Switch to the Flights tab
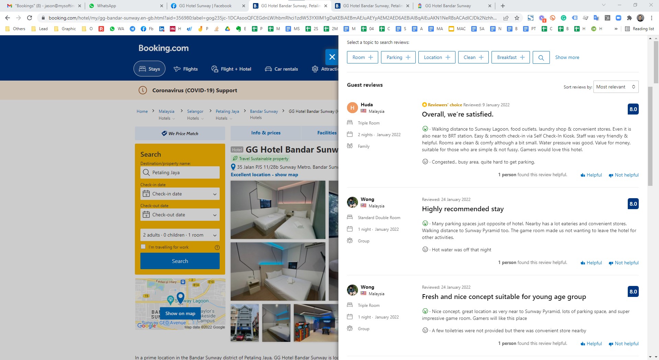This screenshot has width=659, height=360. click(186, 69)
